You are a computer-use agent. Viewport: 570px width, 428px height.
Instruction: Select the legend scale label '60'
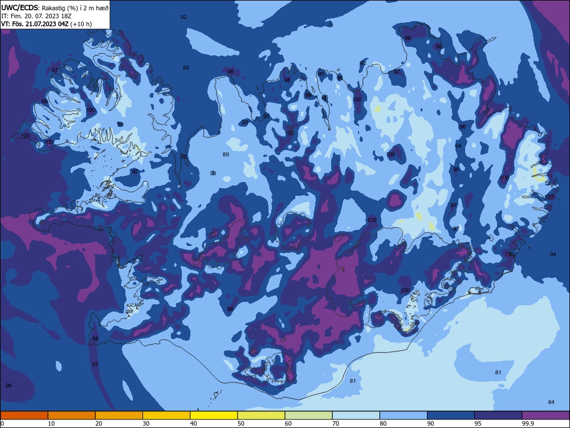(288, 423)
